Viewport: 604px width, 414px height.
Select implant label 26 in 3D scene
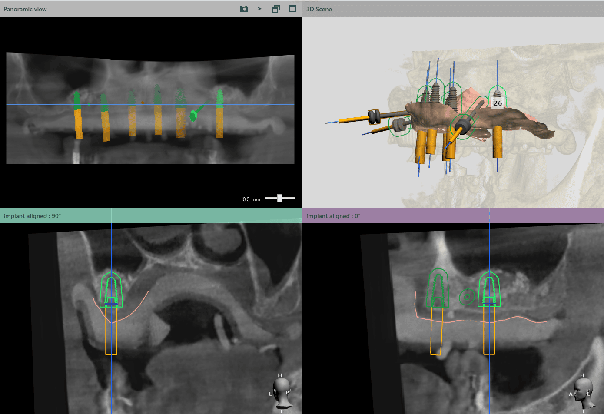(x=498, y=103)
